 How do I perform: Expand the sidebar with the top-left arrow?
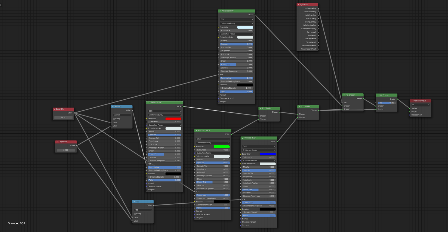tap(1, 5)
